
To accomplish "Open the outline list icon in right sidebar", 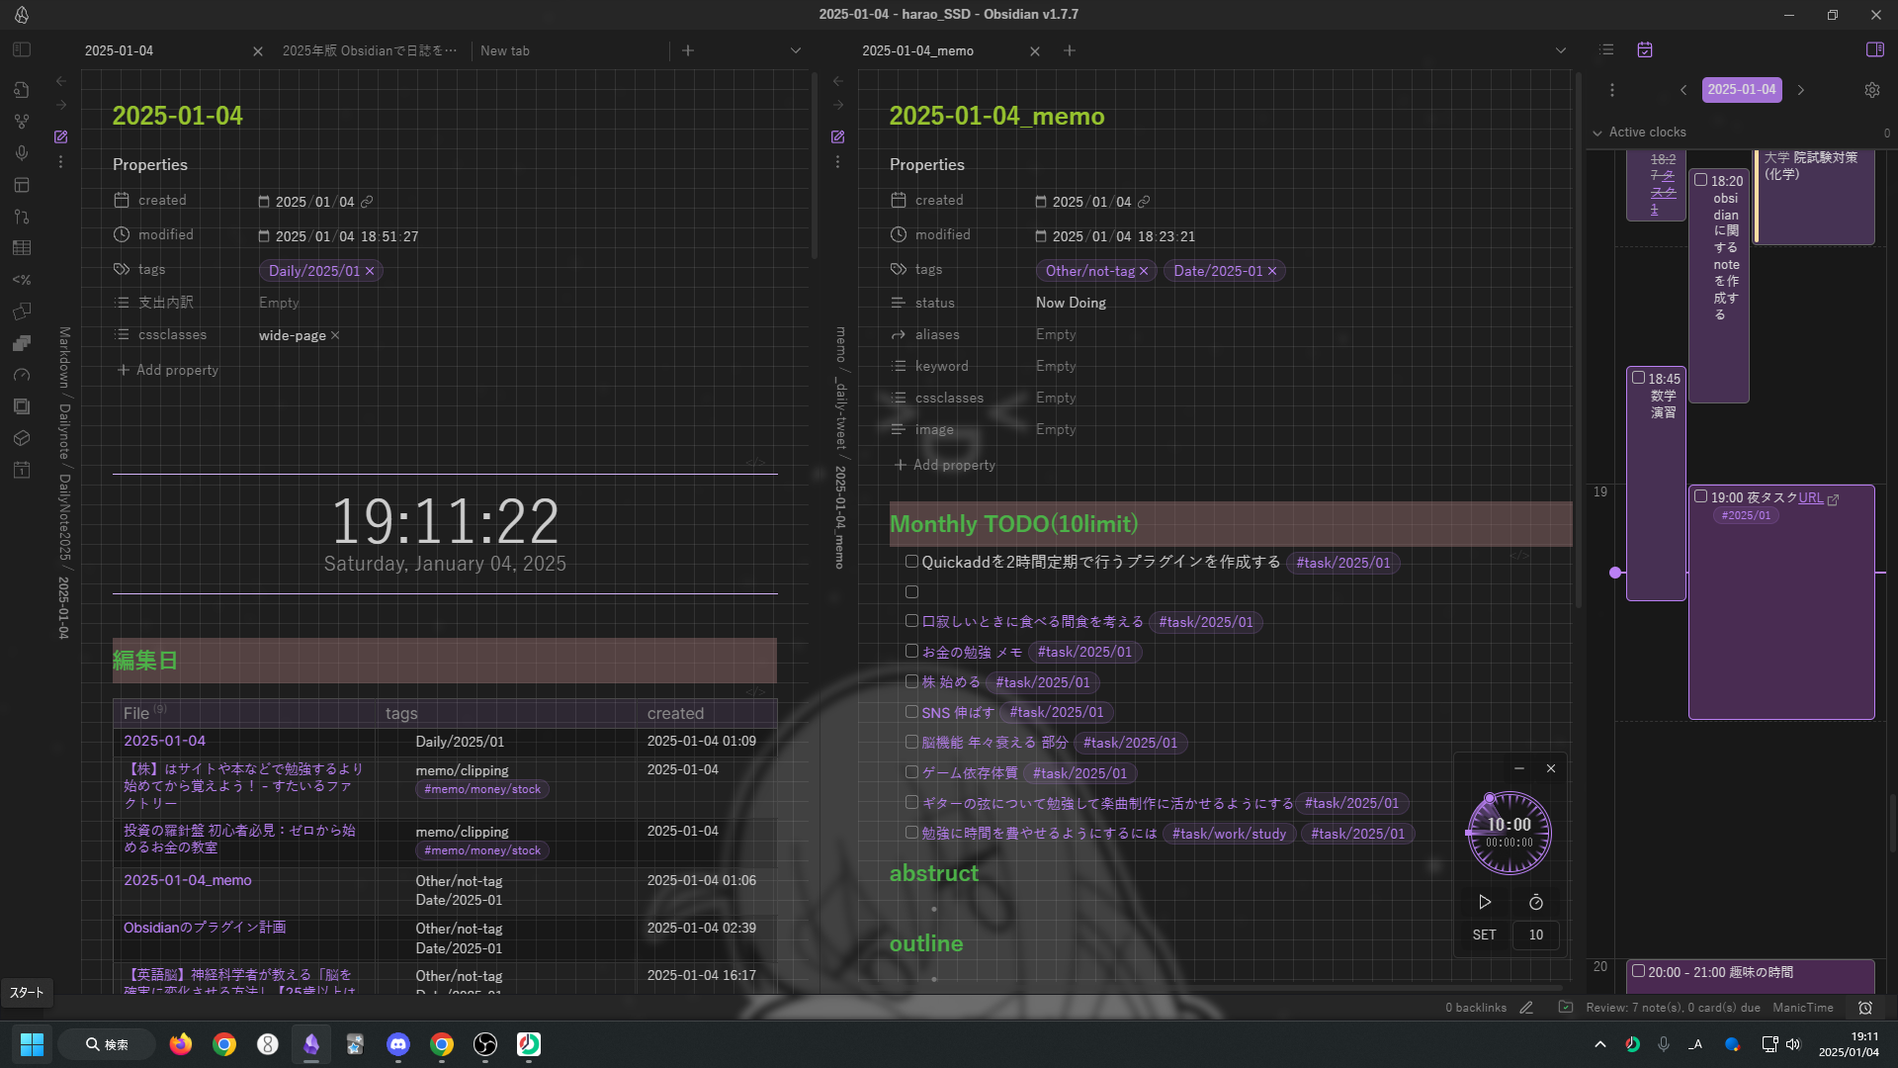I will pos(1607,50).
